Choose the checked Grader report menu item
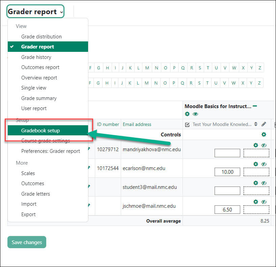 (x=48, y=47)
